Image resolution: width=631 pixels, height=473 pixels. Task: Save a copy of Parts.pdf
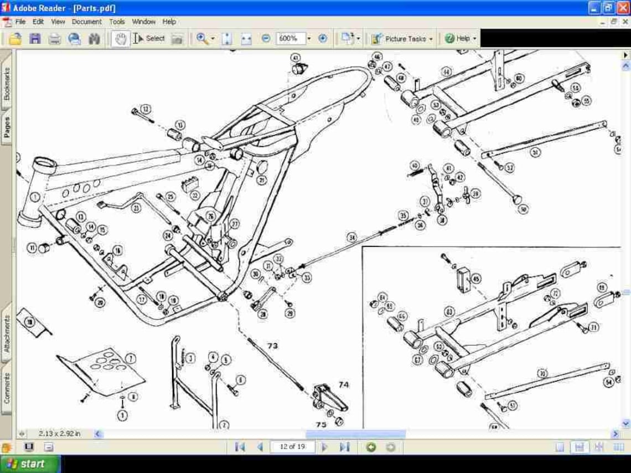pyautogui.click(x=34, y=39)
